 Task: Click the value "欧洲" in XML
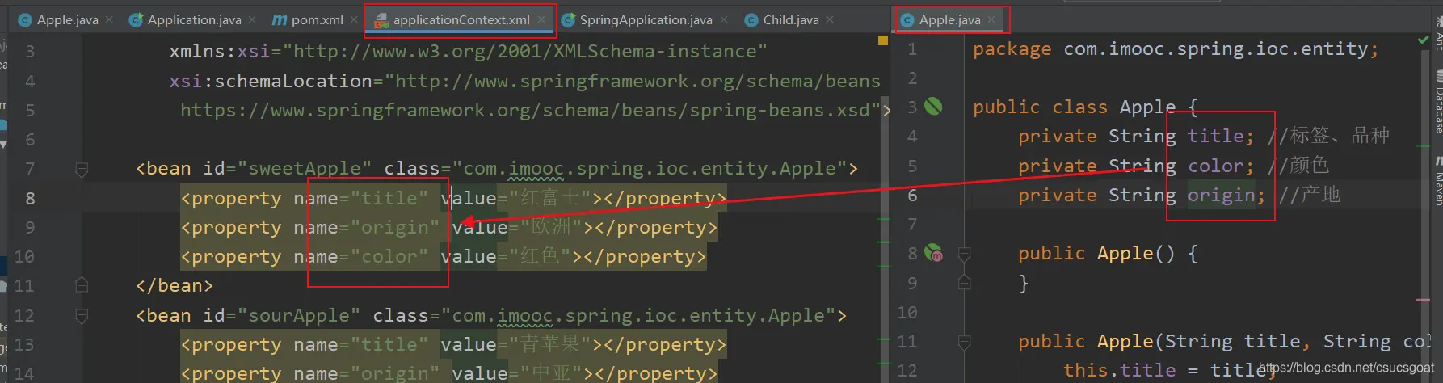(x=550, y=227)
